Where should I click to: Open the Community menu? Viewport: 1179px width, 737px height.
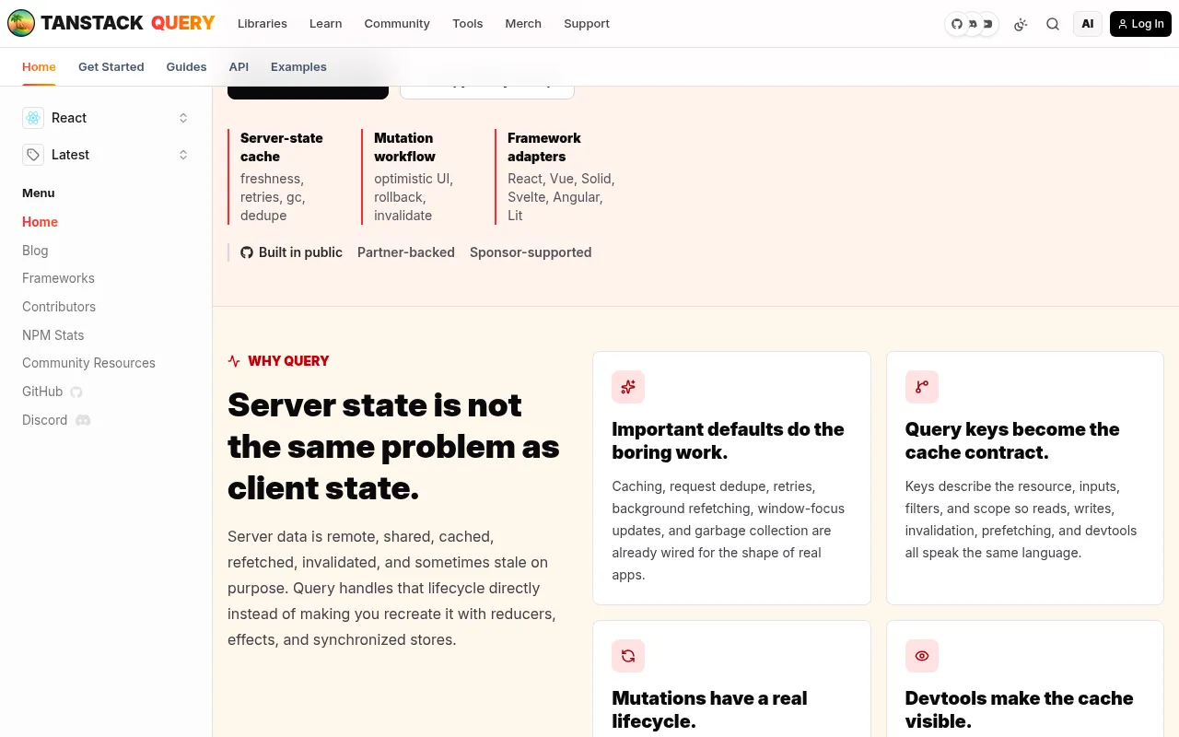[397, 24]
